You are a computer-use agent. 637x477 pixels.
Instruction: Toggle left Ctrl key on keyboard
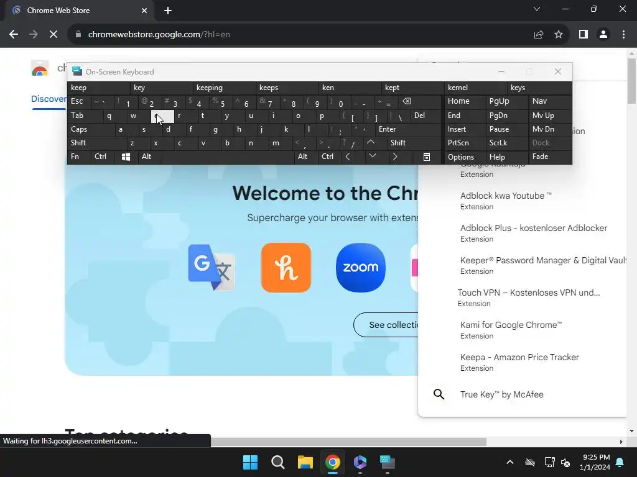tap(103, 157)
